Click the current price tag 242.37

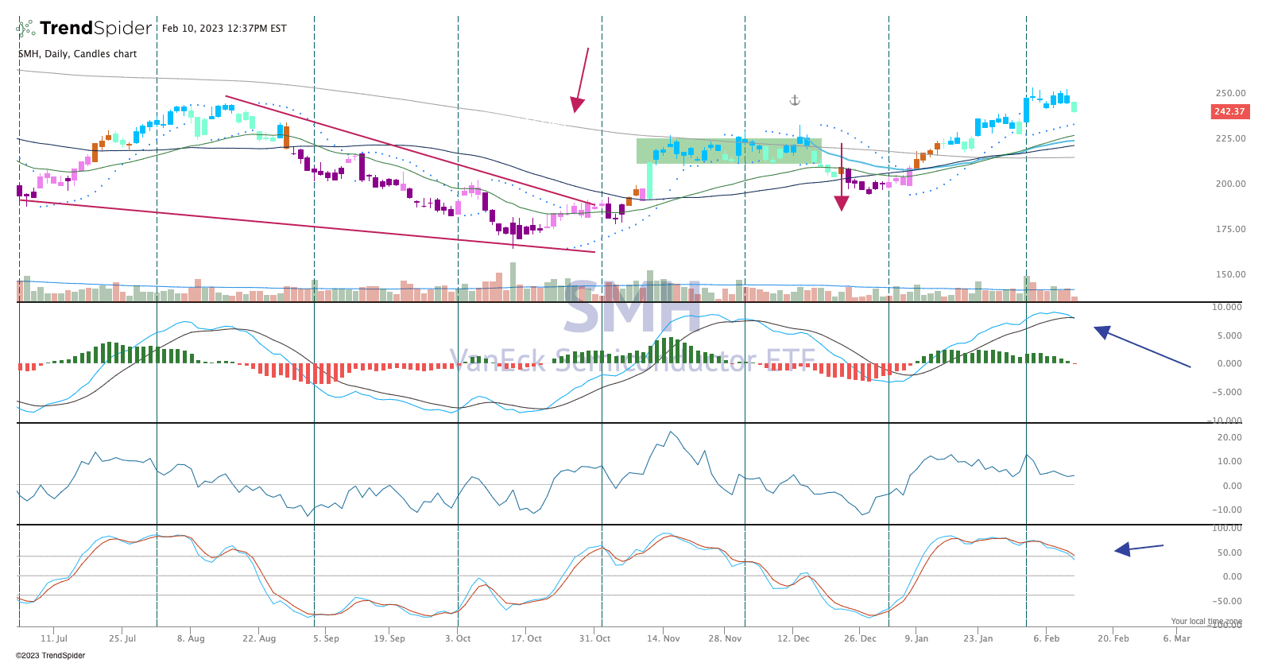pyautogui.click(x=1229, y=111)
